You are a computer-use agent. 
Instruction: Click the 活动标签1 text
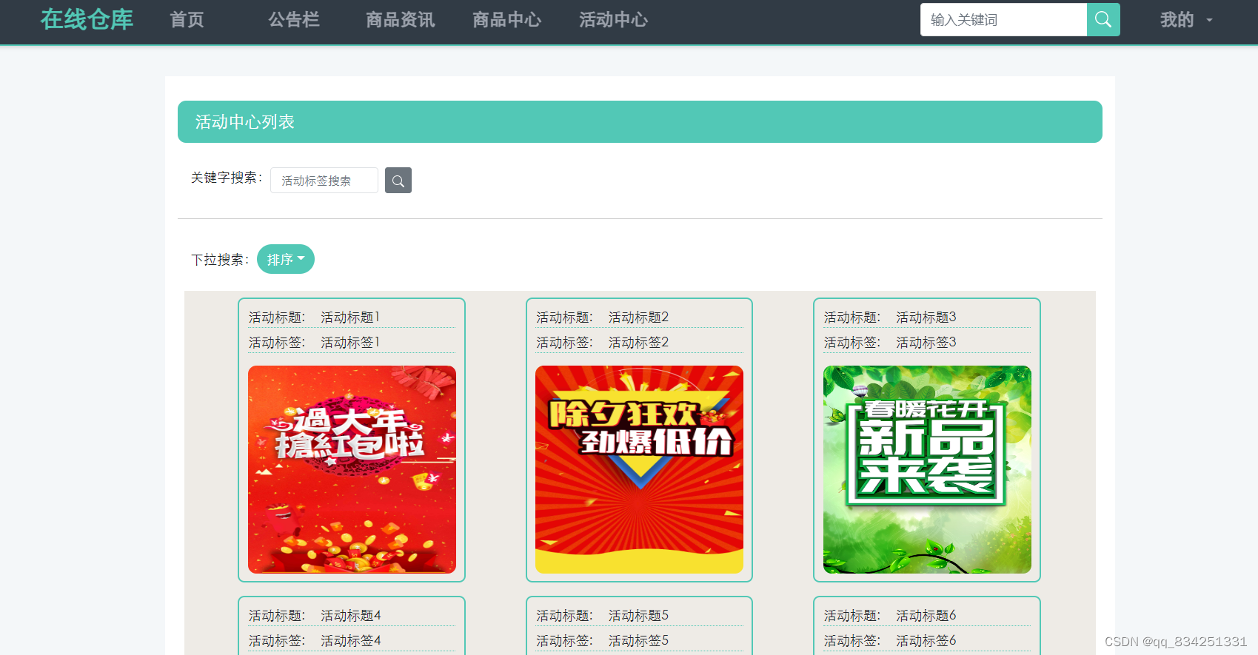point(350,343)
